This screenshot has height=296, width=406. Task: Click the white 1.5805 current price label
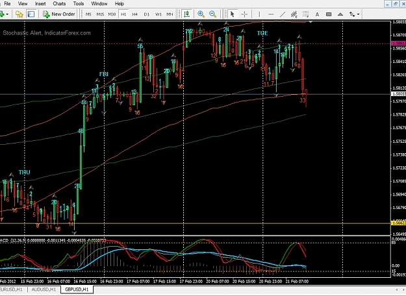(399, 94)
